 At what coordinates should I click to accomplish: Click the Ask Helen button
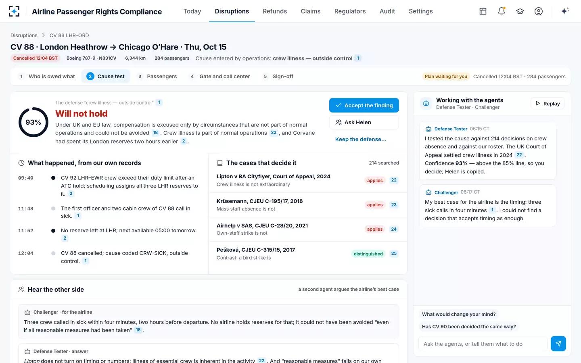pos(364,122)
